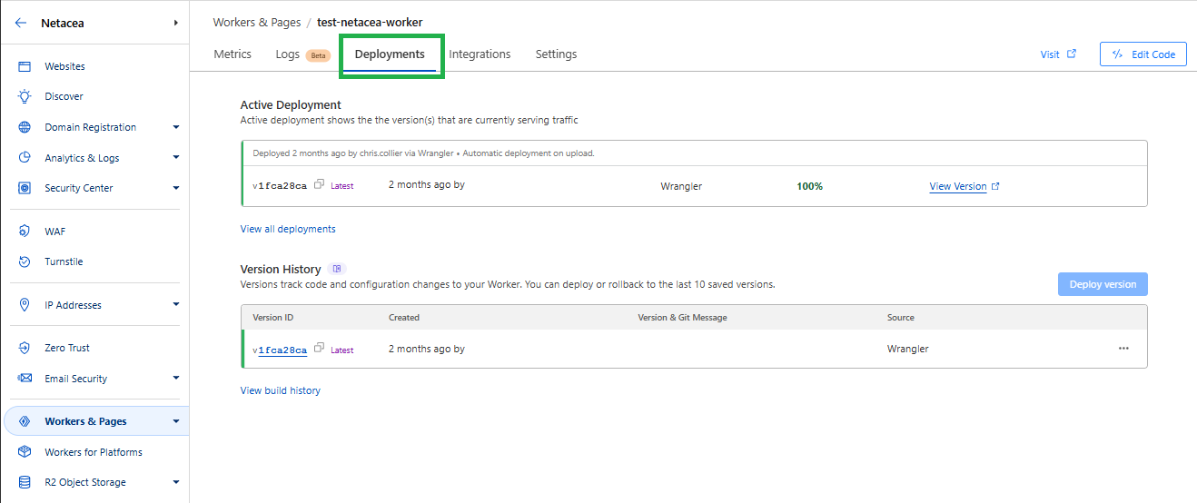Open the Settings tab
Screen dimensions: 1197x503
click(556, 54)
